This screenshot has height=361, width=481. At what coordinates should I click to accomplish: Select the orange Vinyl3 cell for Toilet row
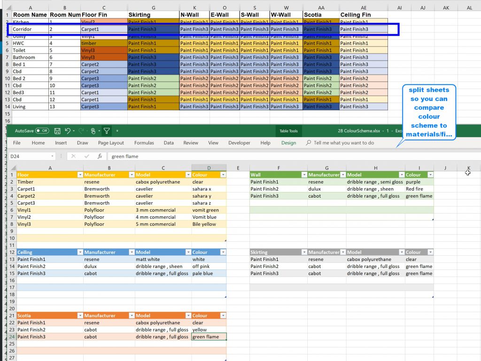(104, 50)
